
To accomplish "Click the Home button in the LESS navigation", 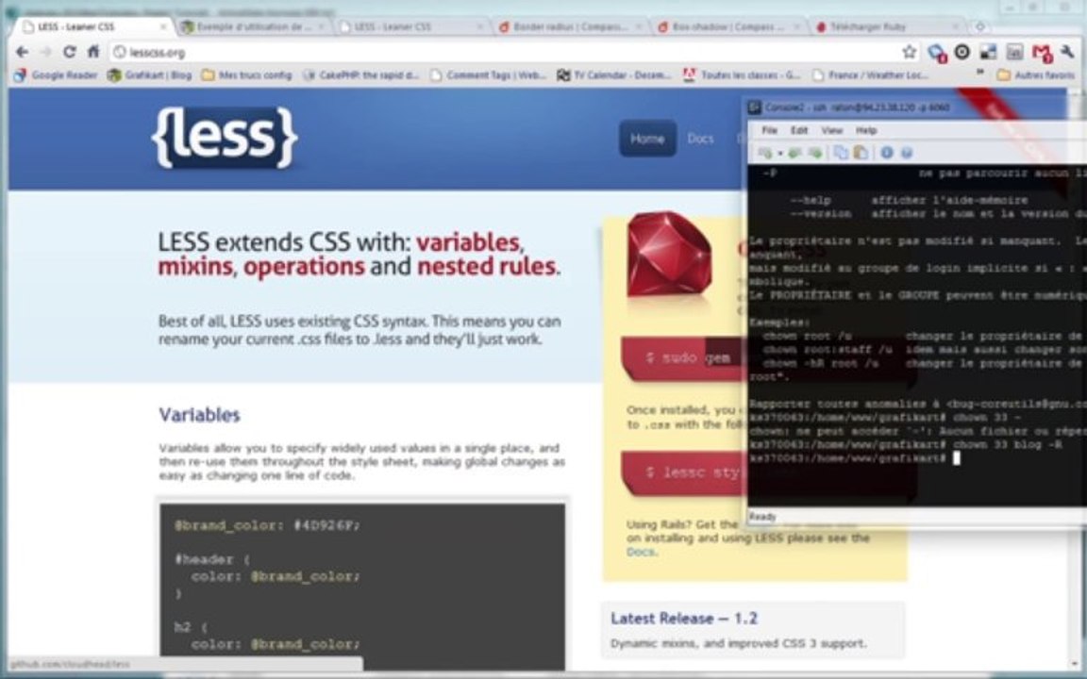I will point(647,139).
